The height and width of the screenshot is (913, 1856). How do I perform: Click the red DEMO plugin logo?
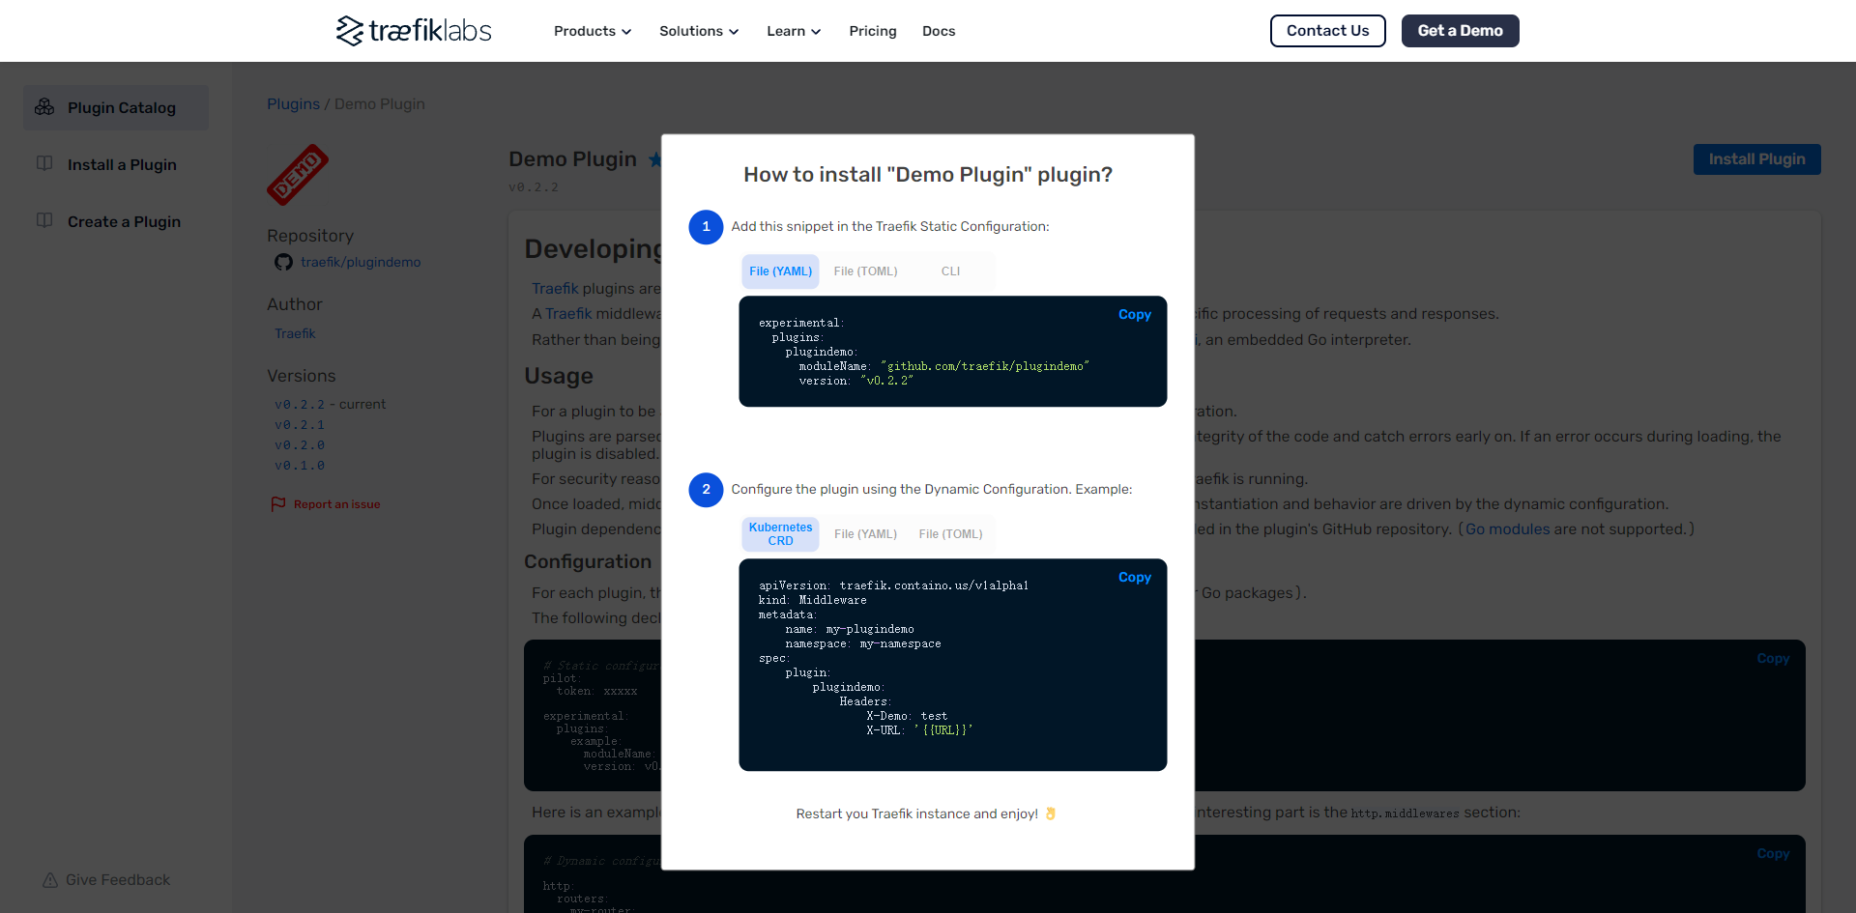tap(298, 175)
